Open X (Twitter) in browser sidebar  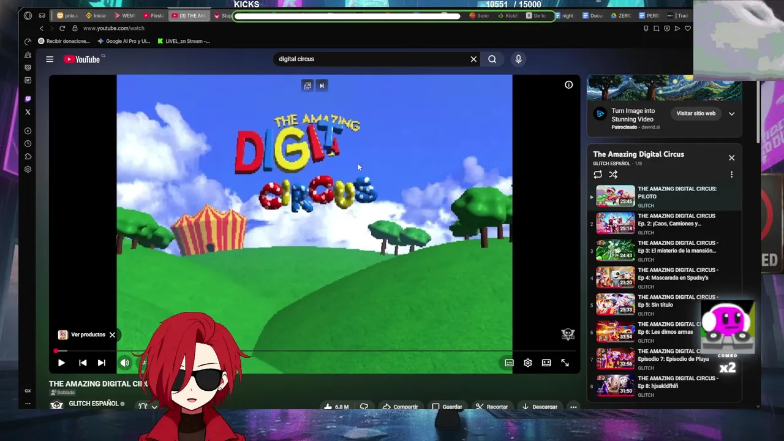pos(28,112)
